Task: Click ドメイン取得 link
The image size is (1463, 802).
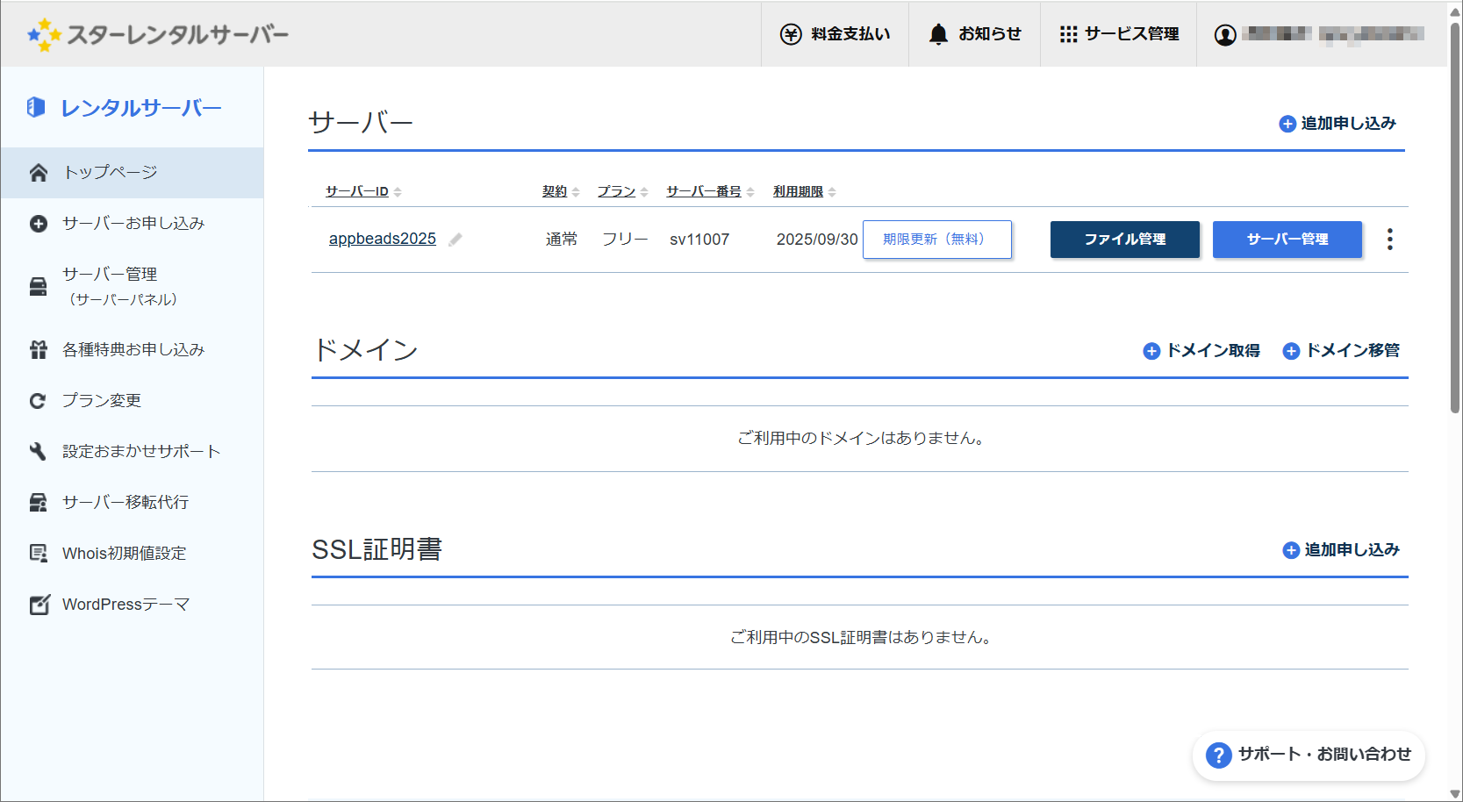Action: [x=1201, y=351]
